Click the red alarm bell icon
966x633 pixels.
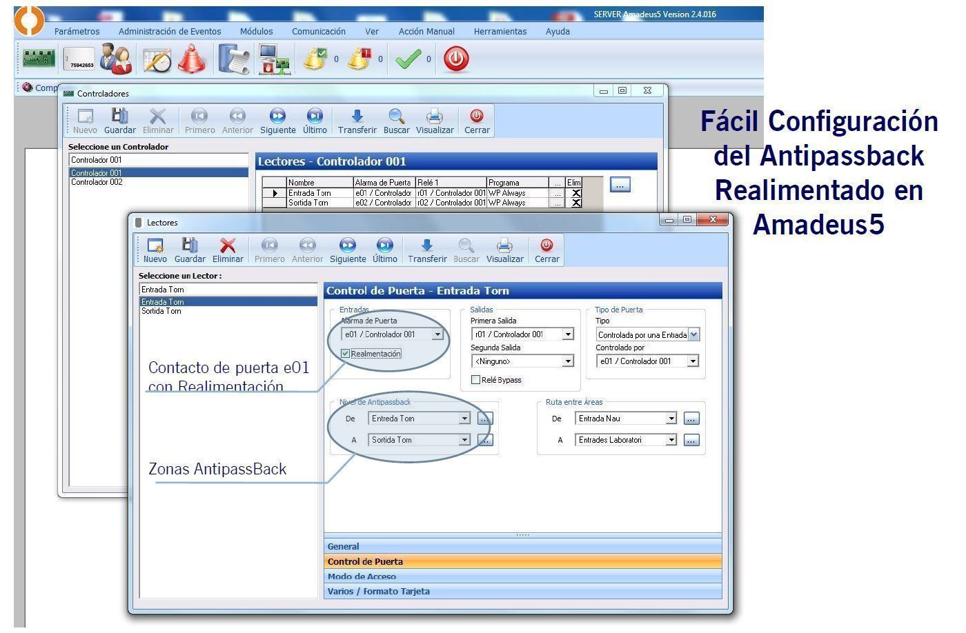pyautogui.click(x=191, y=59)
